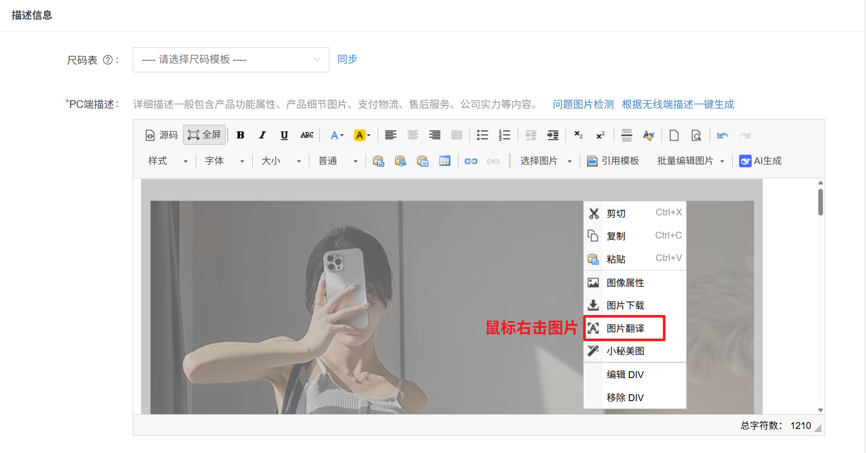
Task: Select 图片下载 in the context menu
Action: (x=625, y=305)
